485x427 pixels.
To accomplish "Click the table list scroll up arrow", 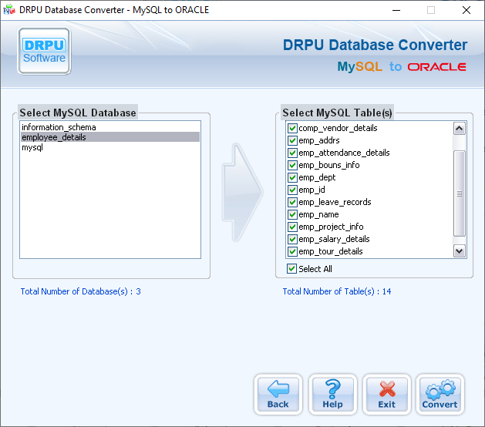I will tap(460, 128).
